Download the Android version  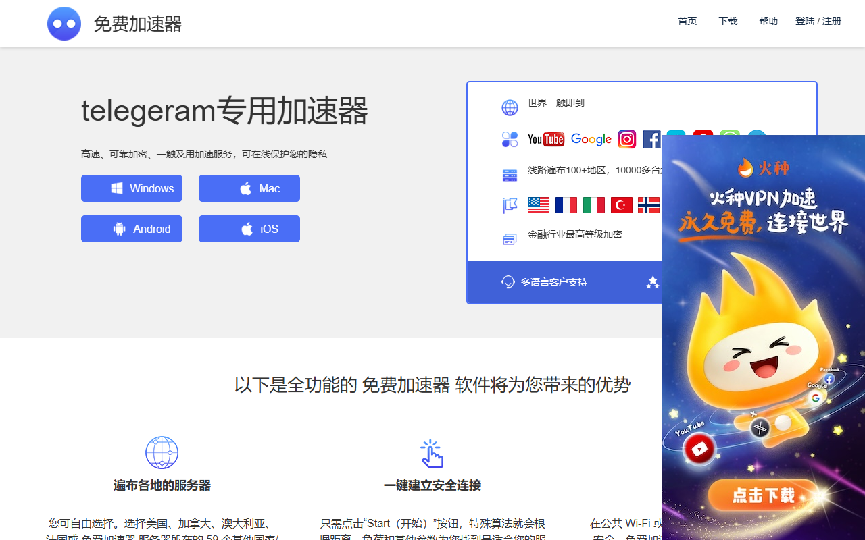coord(132,229)
